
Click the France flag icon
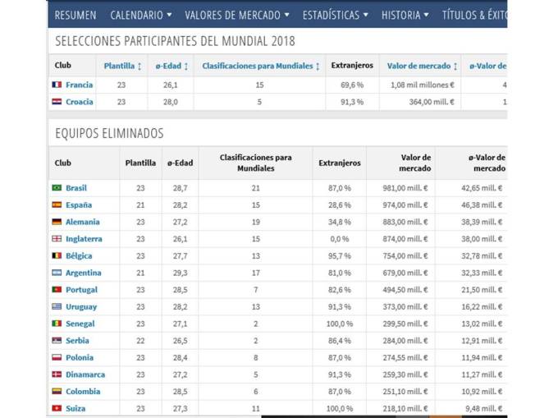point(57,85)
